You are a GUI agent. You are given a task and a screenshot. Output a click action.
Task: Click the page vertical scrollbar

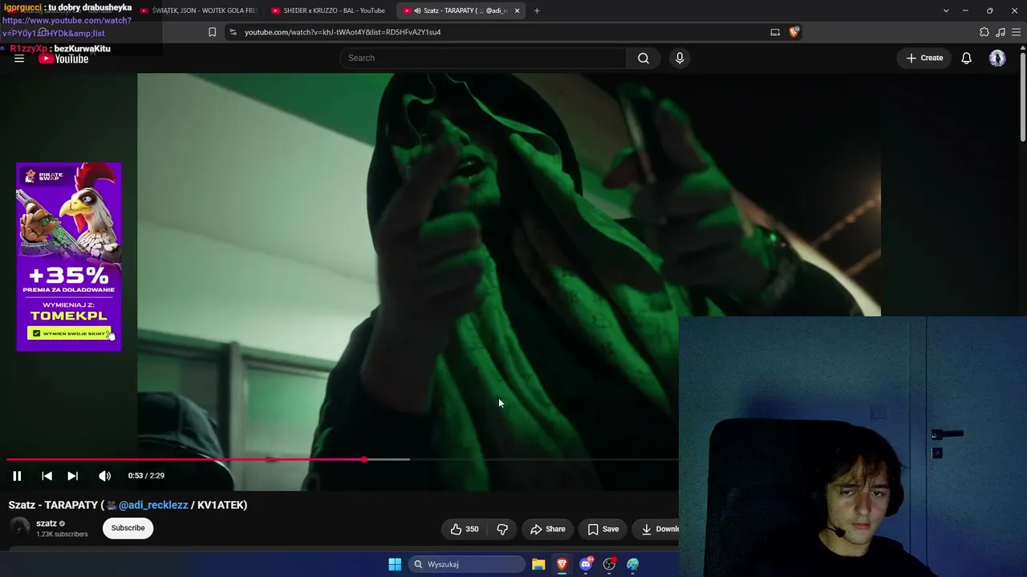tap(1022, 96)
